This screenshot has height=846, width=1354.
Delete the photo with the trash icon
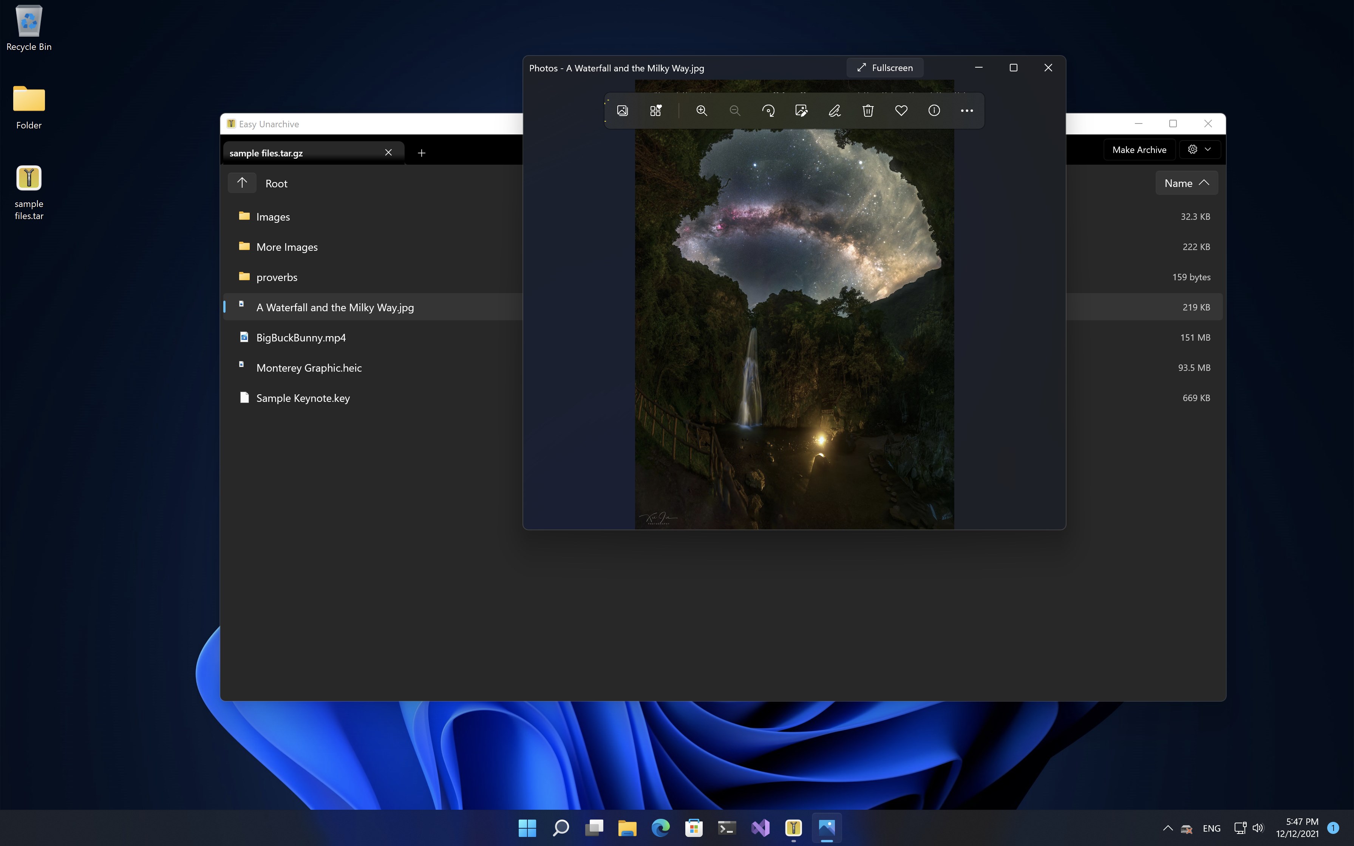click(x=868, y=111)
